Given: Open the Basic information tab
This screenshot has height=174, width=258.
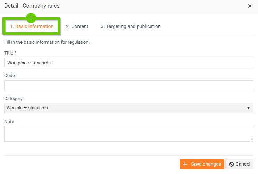Looking at the screenshot, I should point(32,26).
